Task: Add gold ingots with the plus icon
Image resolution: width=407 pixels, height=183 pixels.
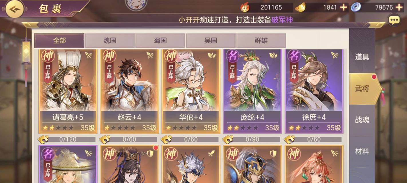Action: point(343,7)
